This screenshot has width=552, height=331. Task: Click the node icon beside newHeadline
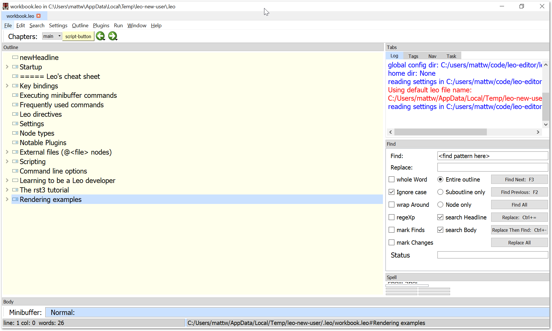[x=15, y=57]
